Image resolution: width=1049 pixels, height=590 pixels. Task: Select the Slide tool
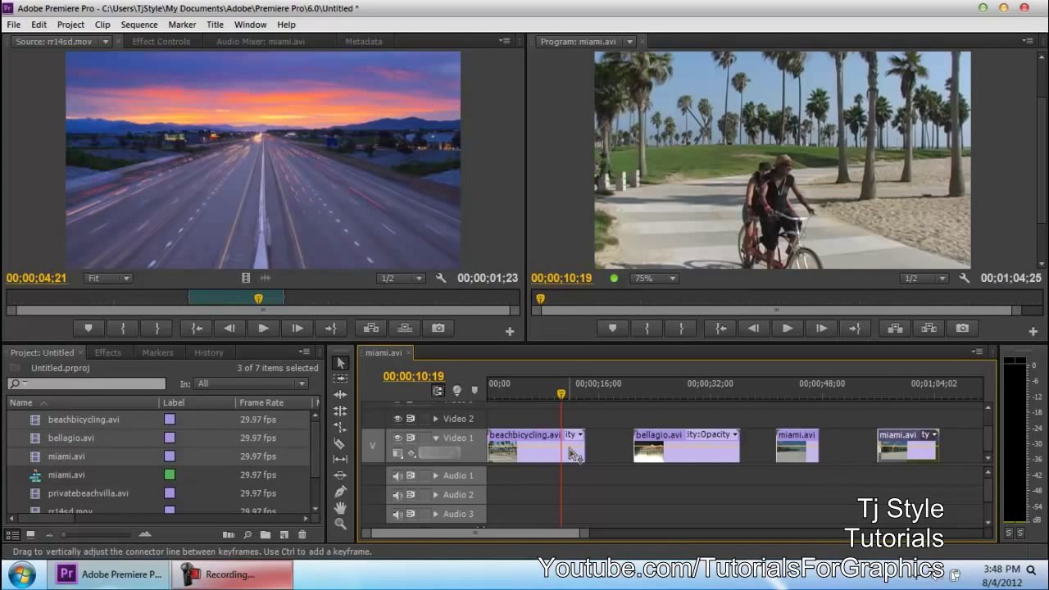[x=341, y=475]
